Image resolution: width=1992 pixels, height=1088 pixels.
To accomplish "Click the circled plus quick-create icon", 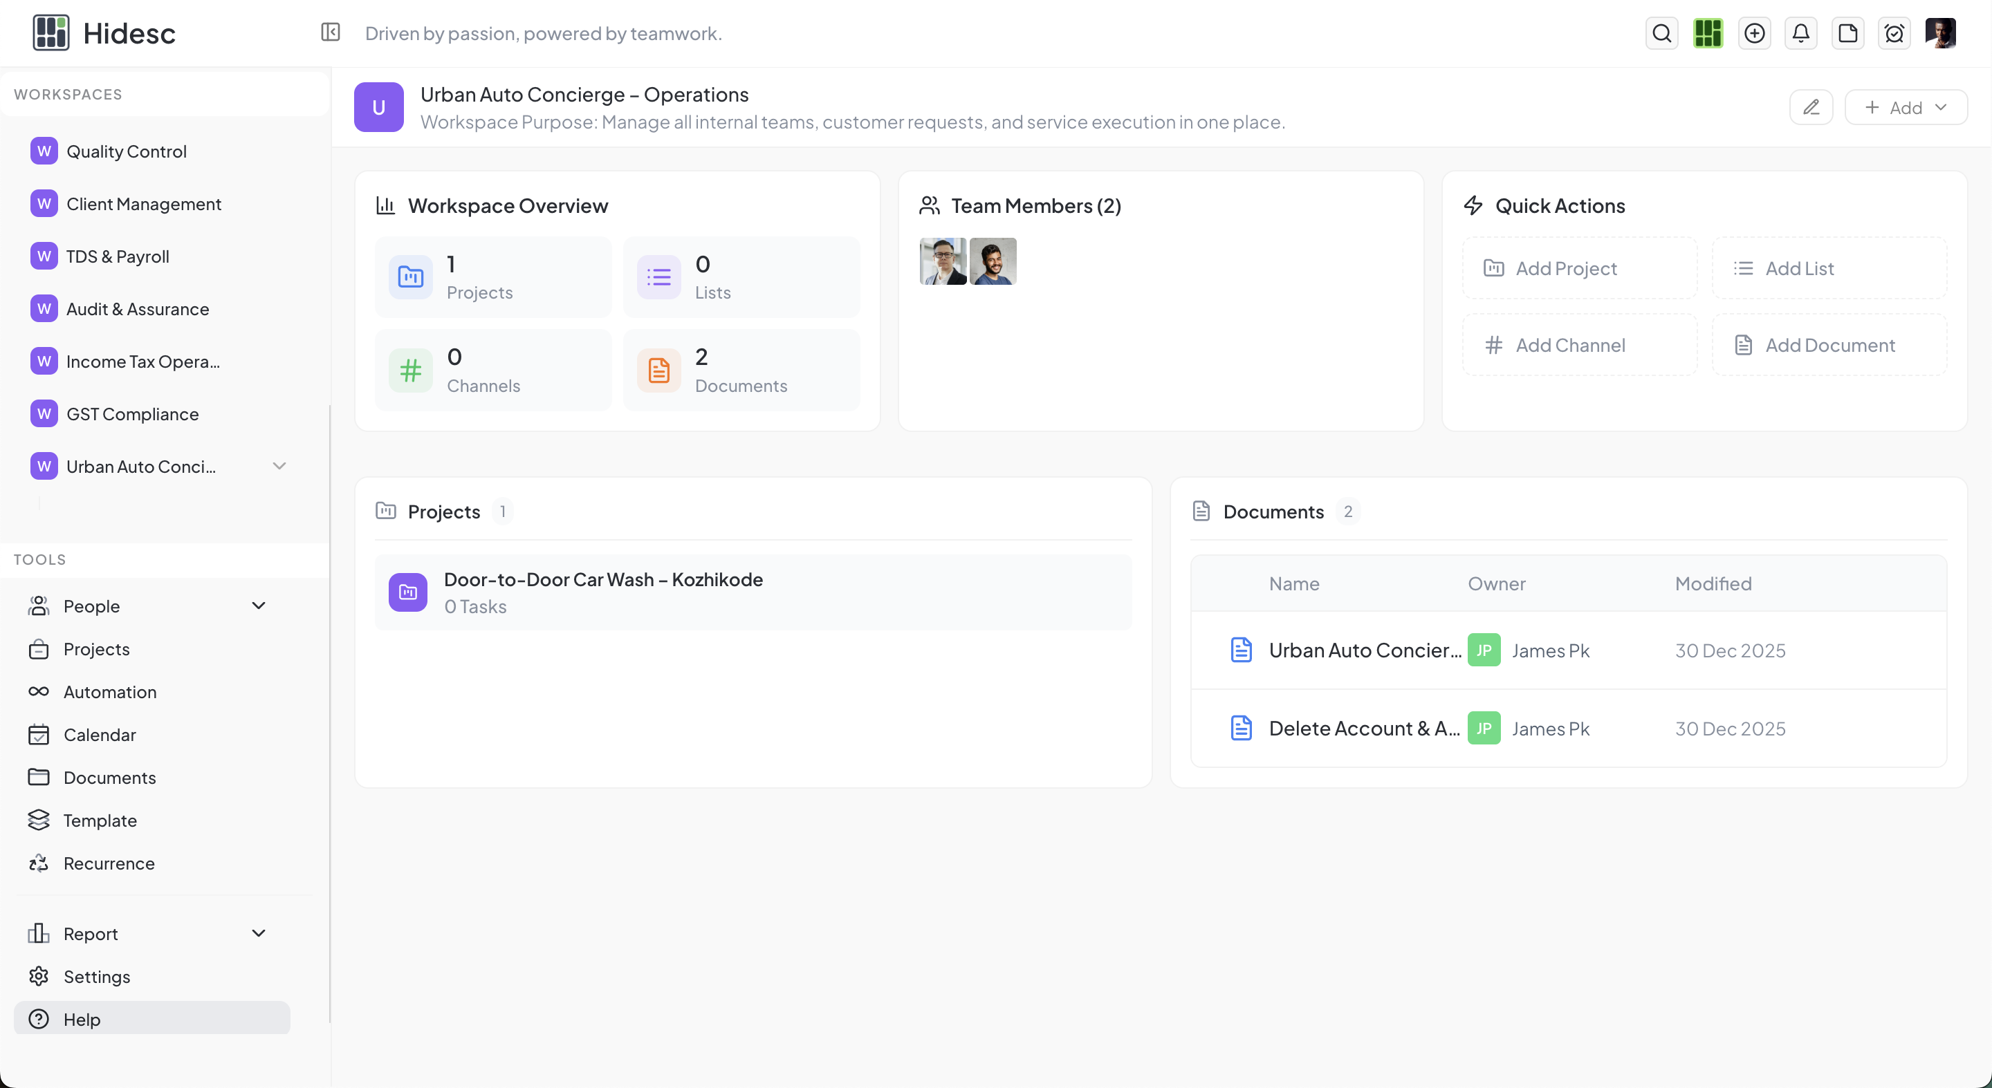I will 1754,33.
